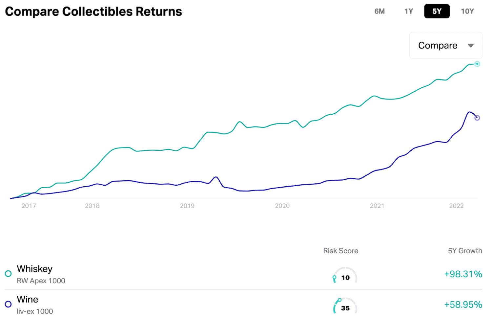Open the Whiskey collectible row
Image resolution: width=492 pixels, height=318 pixels.
35,269
